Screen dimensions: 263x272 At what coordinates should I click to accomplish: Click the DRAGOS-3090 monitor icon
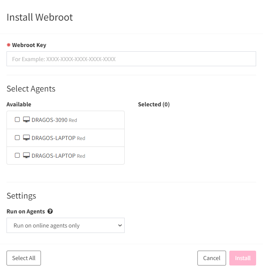pyautogui.click(x=26, y=119)
